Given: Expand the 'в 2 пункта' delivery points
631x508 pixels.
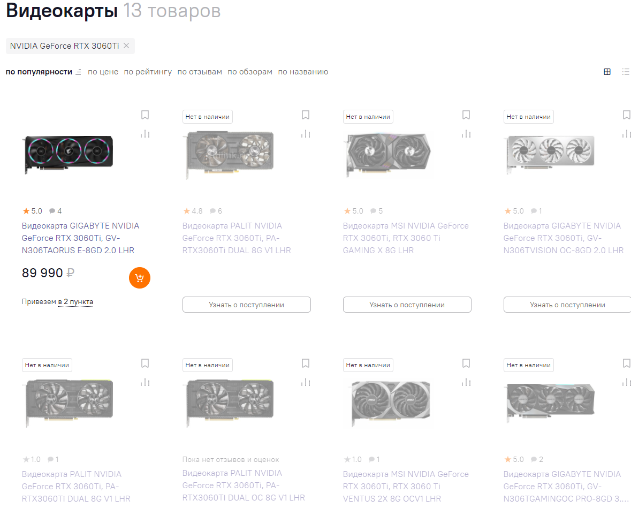Looking at the screenshot, I should click(75, 302).
